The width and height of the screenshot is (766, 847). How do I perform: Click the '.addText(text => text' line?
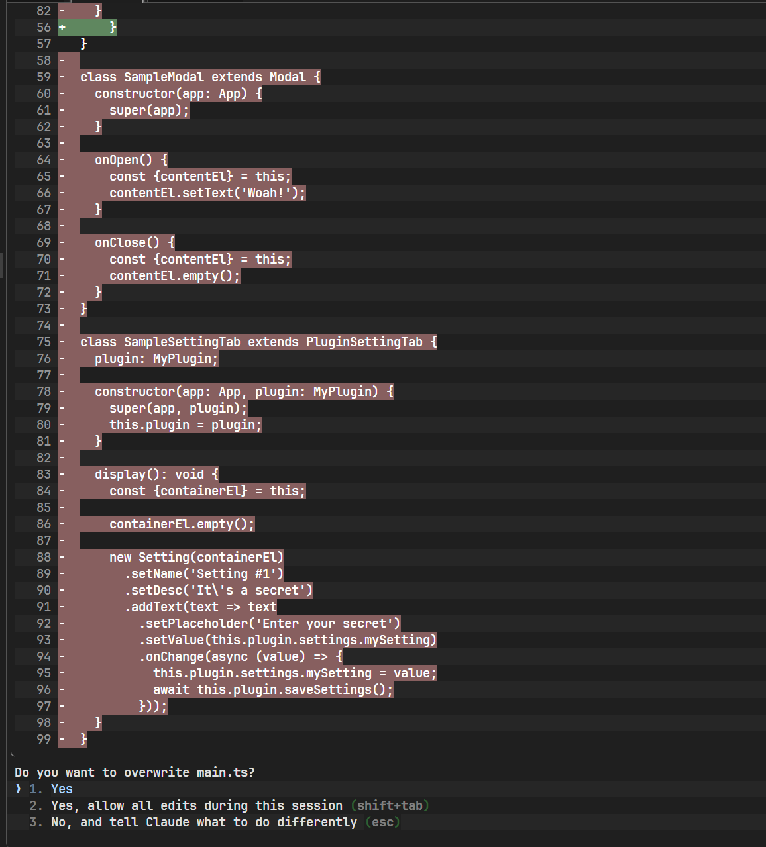pos(200,607)
